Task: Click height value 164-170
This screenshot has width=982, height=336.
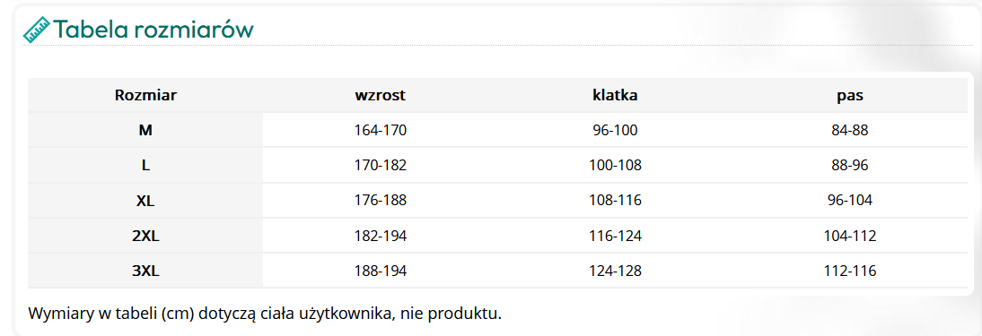Action: pos(381,130)
